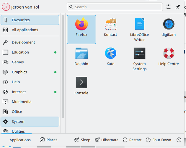Screen dimensions: 186x148
Task: Switch to the Applications tab
Action: pos(20,140)
